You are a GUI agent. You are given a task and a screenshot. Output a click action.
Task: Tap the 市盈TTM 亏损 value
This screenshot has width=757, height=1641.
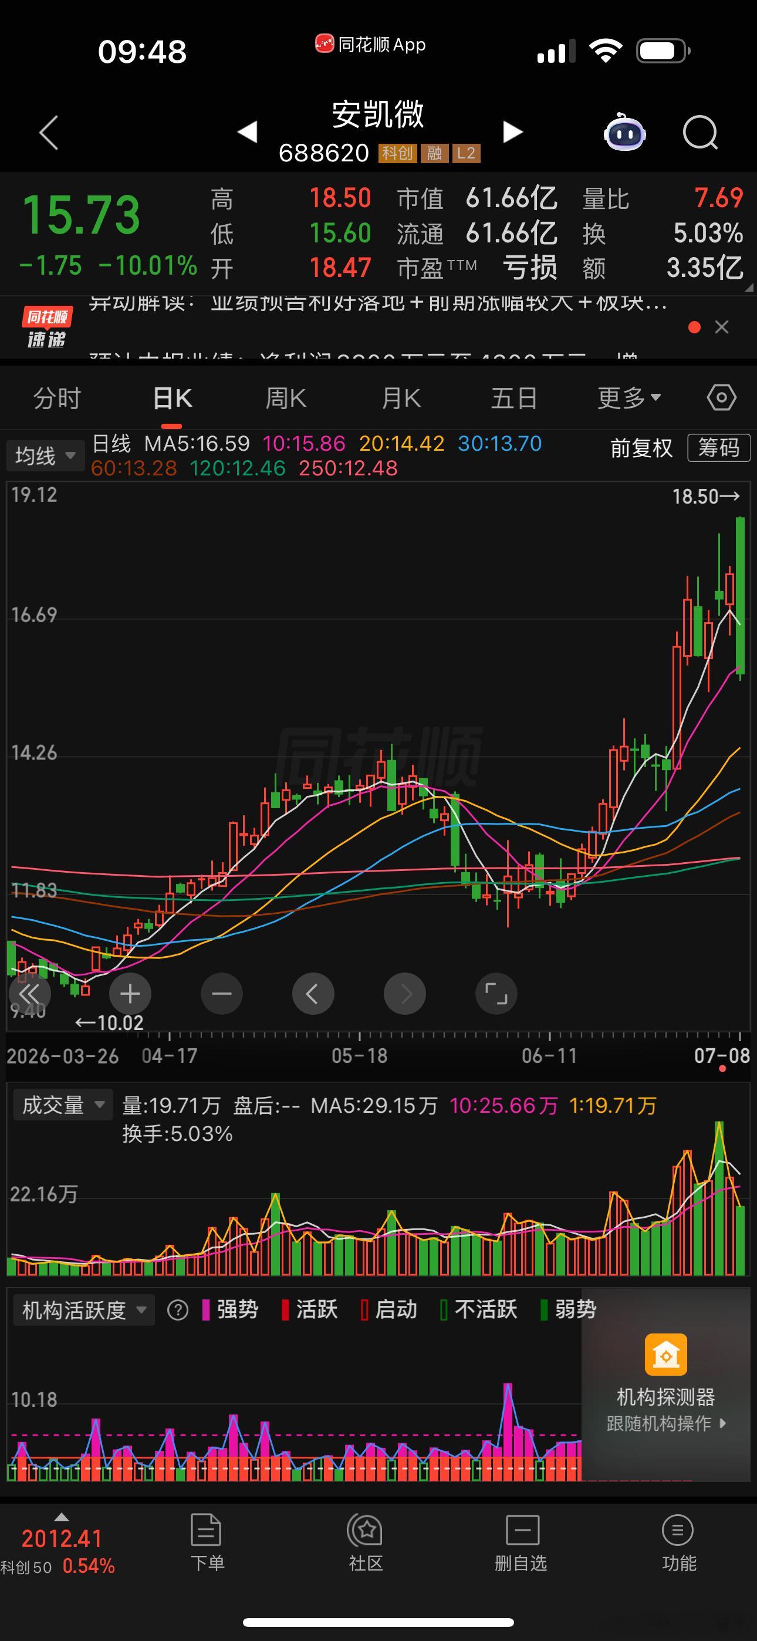pos(530,268)
